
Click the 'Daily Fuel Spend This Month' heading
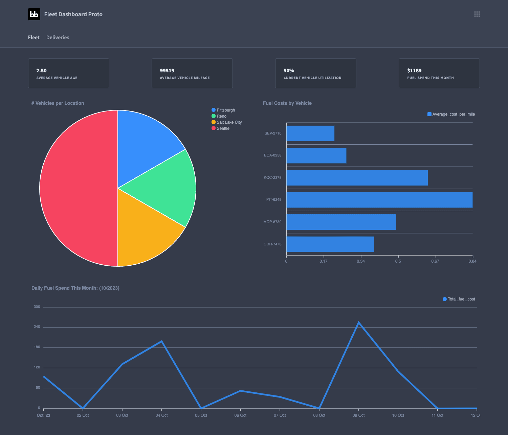point(75,288)
